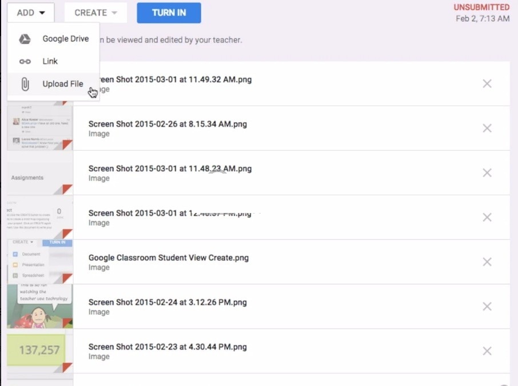Open the ADD dropdown
This screenshot has height=386, width=518.
tap(30, 12)
